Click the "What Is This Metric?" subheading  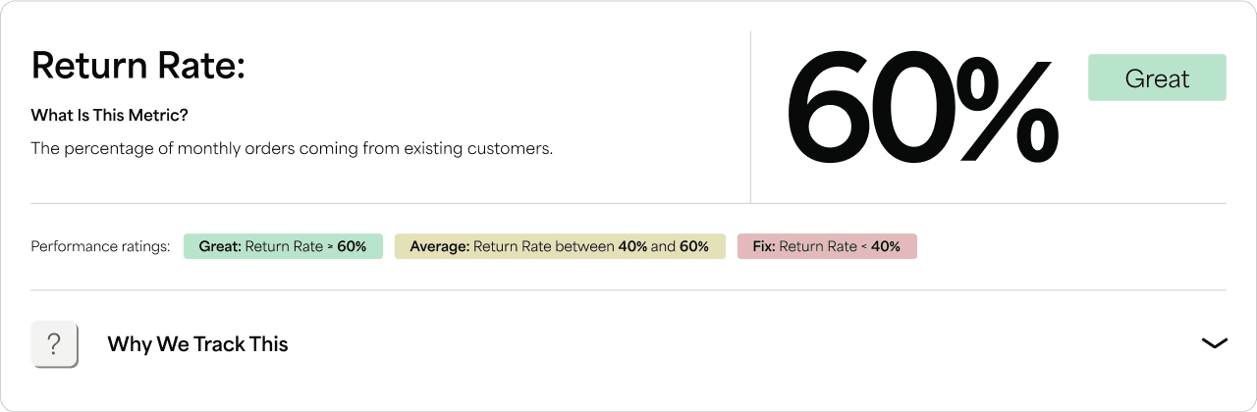109,116
